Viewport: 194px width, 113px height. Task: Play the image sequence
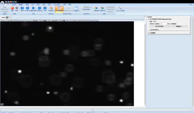tap(33, 9)
